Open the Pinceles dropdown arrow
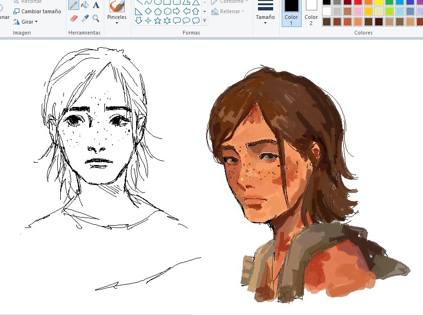The image size is (423, 315). pyautogui.click(x=117, y=23)
